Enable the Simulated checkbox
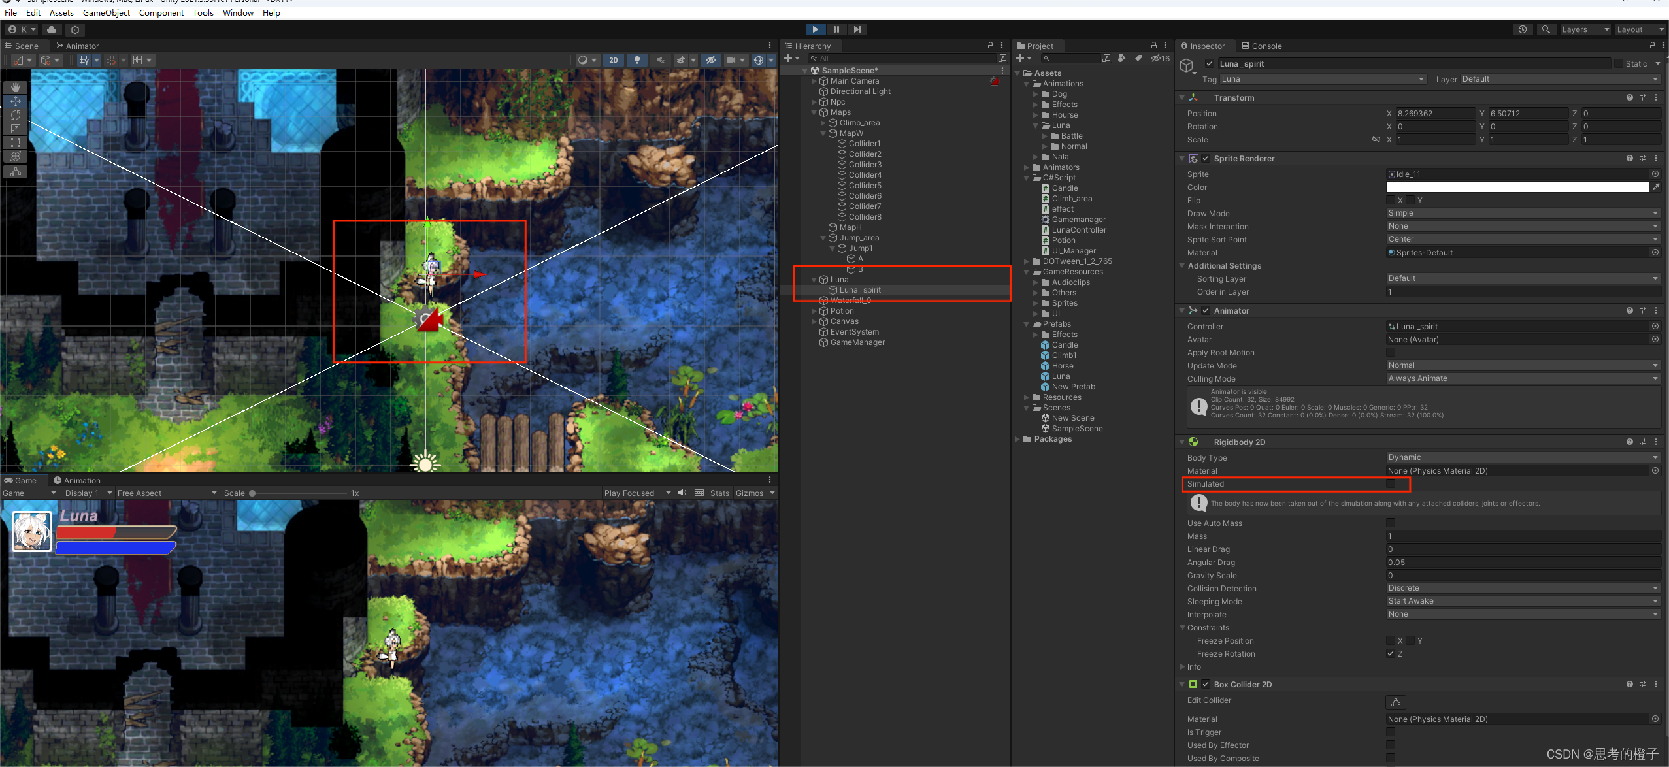This screenshot has width=1669, height=767. click(1390, 484)
